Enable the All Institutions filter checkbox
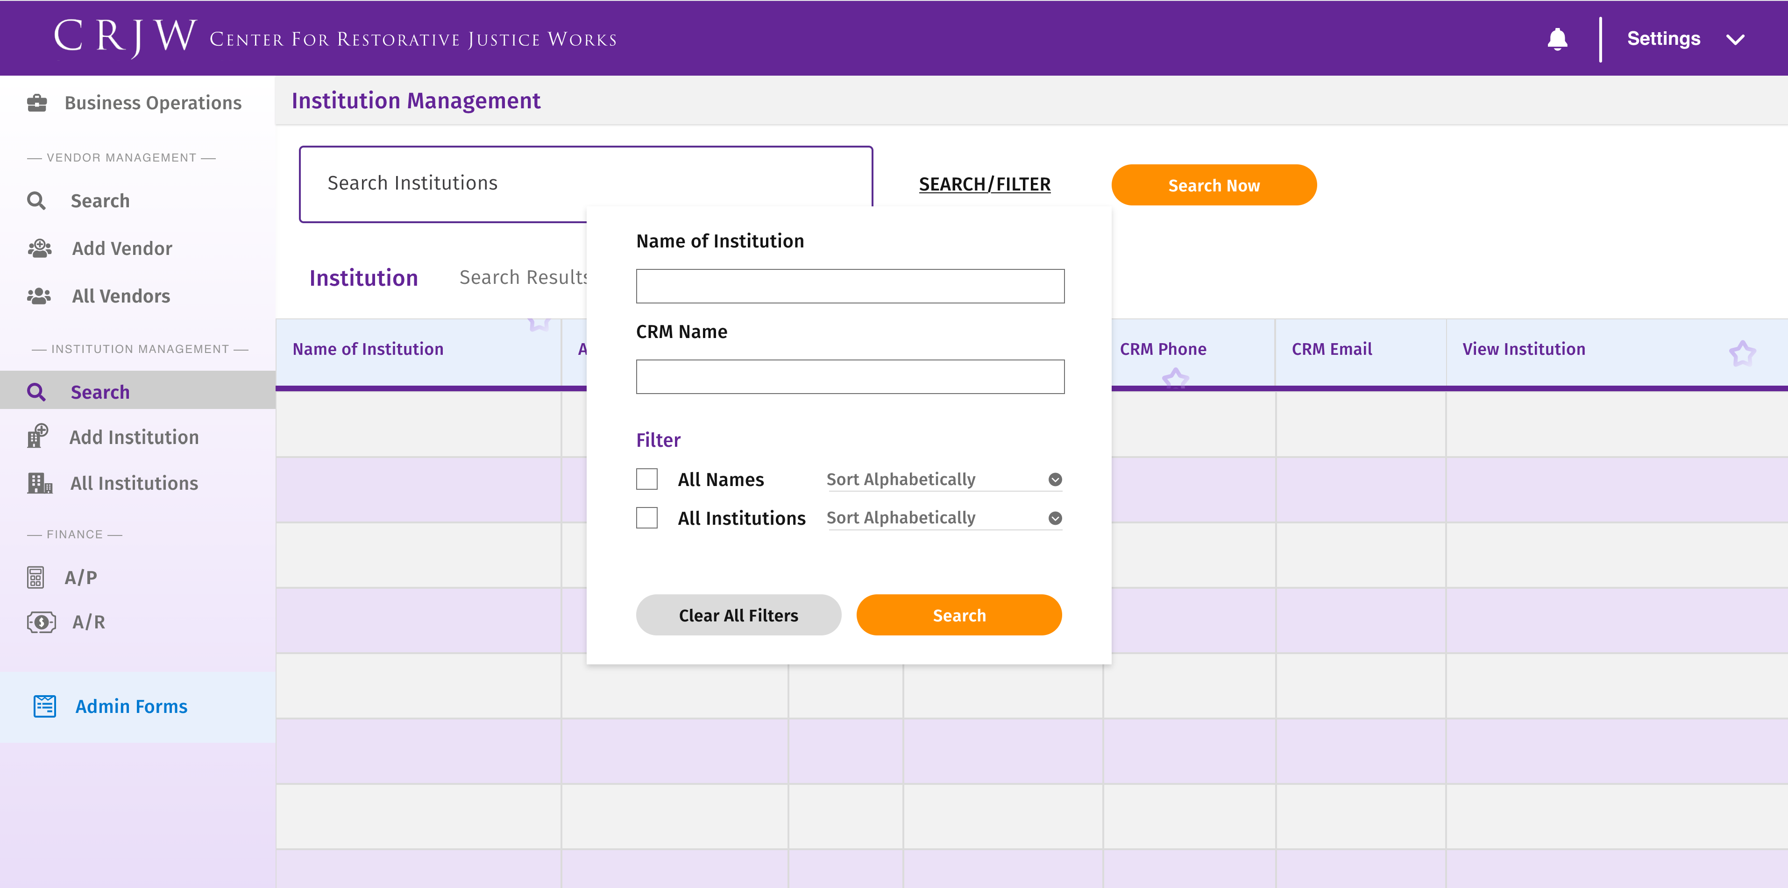The height and width of the screenshot is (888, 1788). 646,518
